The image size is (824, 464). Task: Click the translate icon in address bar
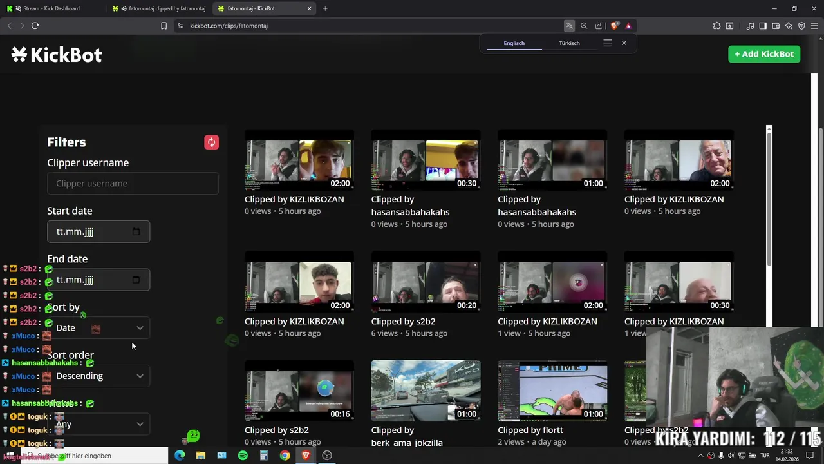[x=569, y=26]
